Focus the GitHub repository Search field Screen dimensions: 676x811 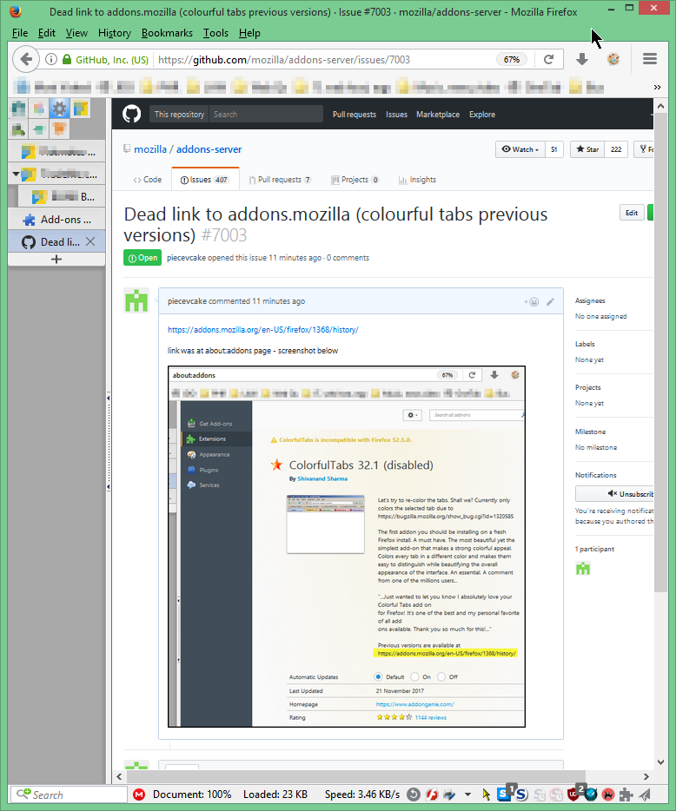coord(266,115)
